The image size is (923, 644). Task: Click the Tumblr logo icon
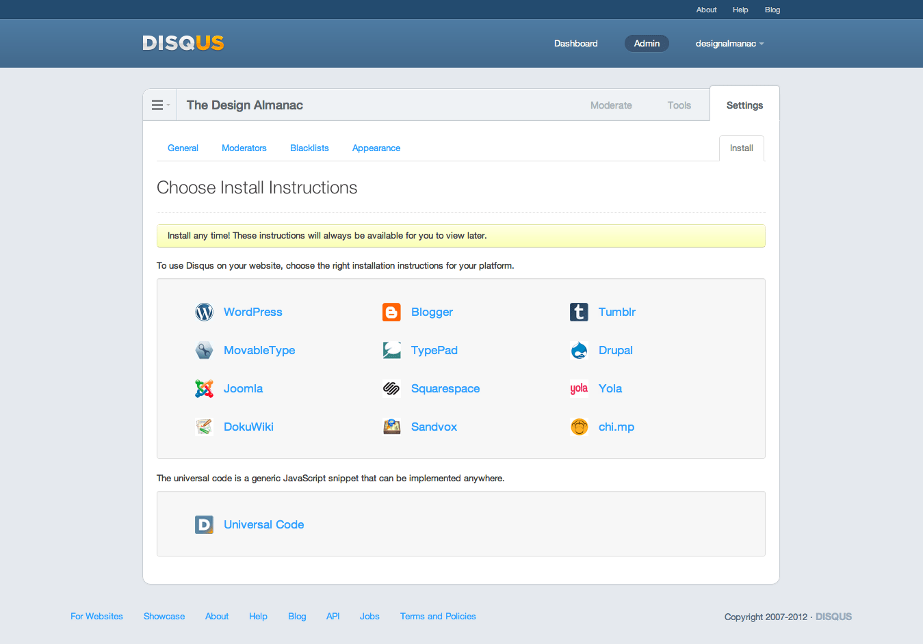tap(579, 312)
